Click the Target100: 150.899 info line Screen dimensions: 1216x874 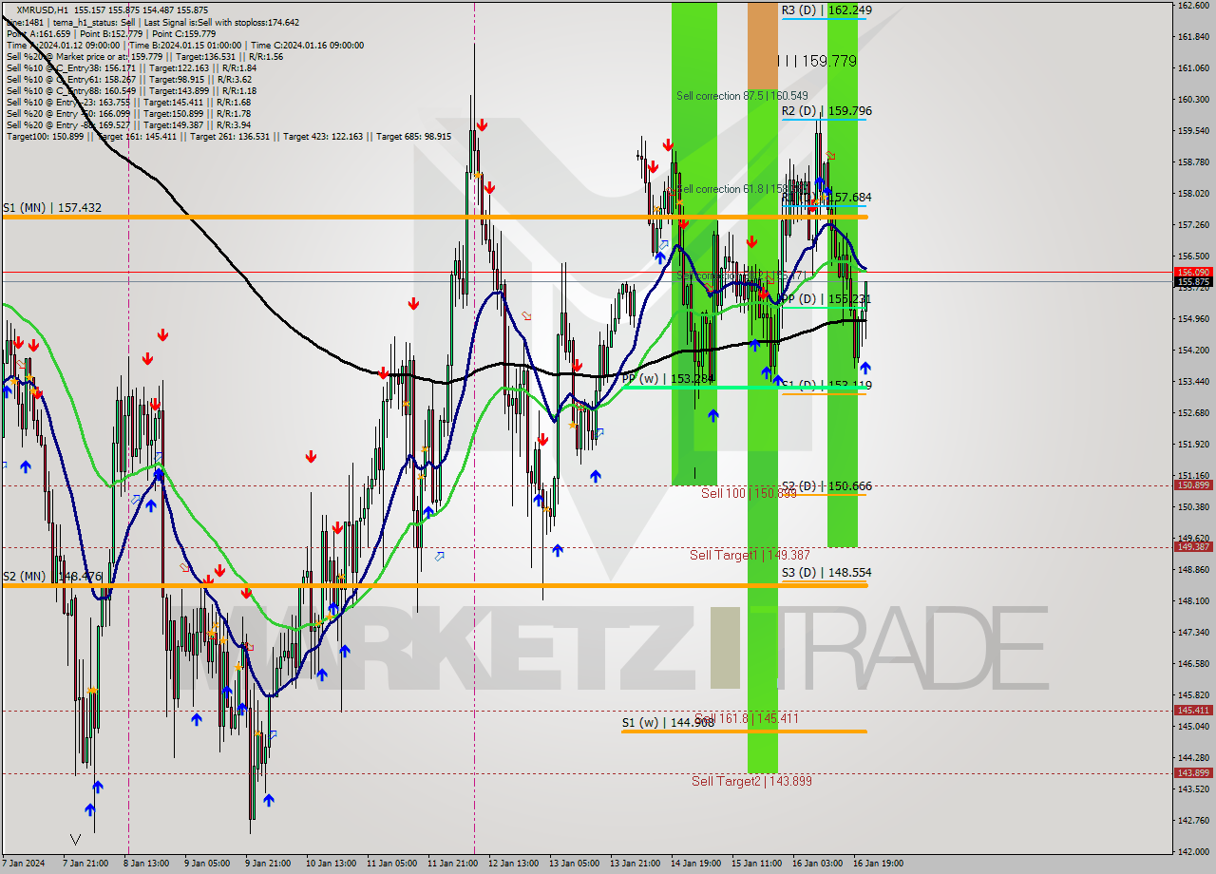[x=229, y=137]
